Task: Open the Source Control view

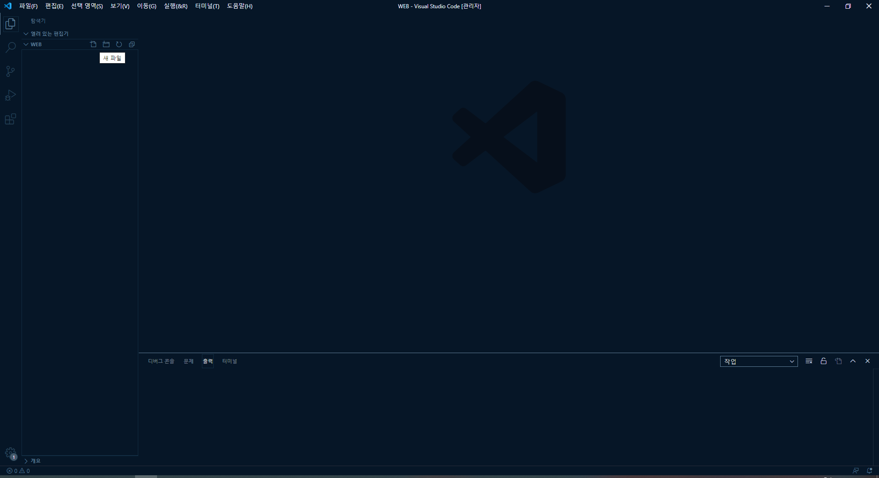Action: (x=11, y=71)
